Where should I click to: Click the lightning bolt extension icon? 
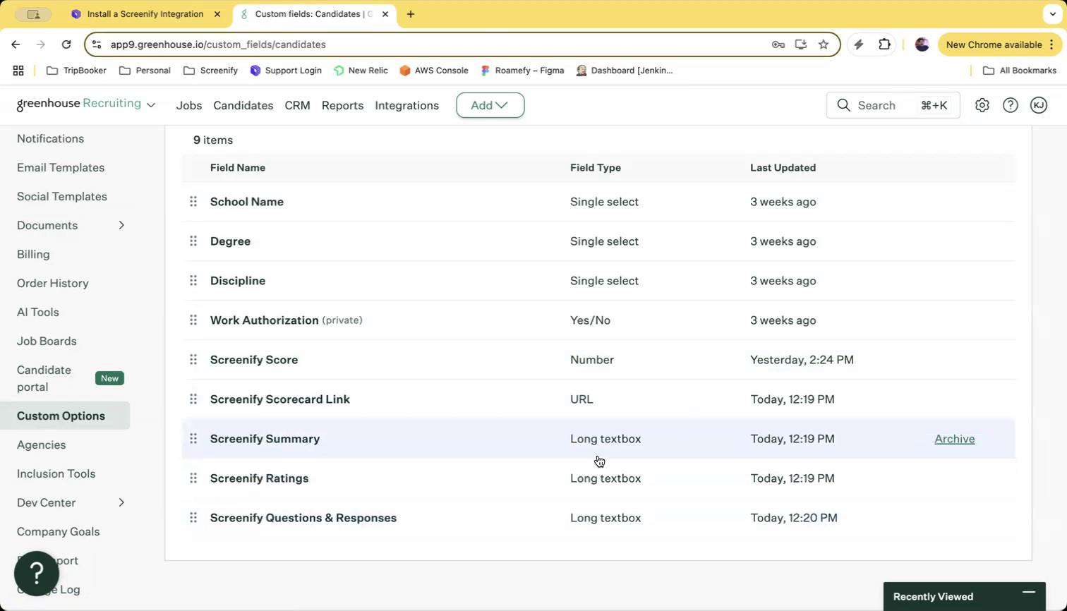click(859, 44)
